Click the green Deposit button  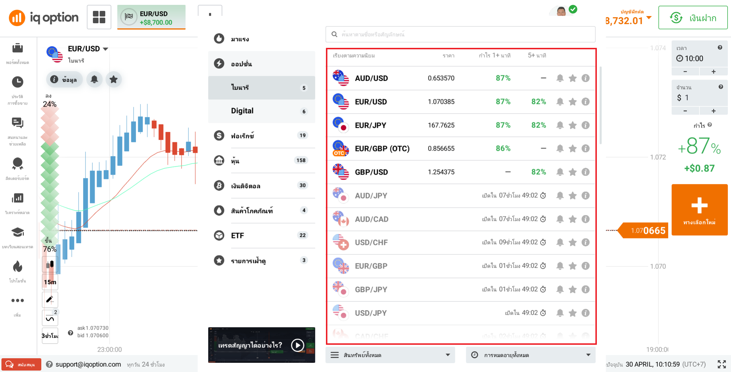point(693,18)
